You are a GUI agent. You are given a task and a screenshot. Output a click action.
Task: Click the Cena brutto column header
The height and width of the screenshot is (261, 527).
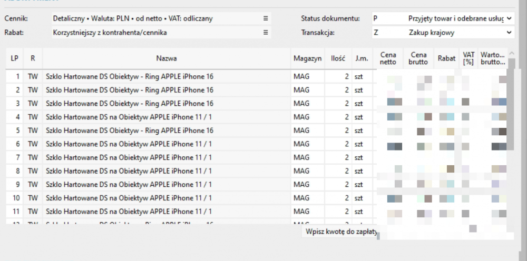point(418,58)
